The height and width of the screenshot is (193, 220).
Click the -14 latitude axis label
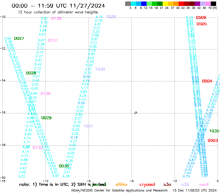pyautogui.click(x=3, y=80)
